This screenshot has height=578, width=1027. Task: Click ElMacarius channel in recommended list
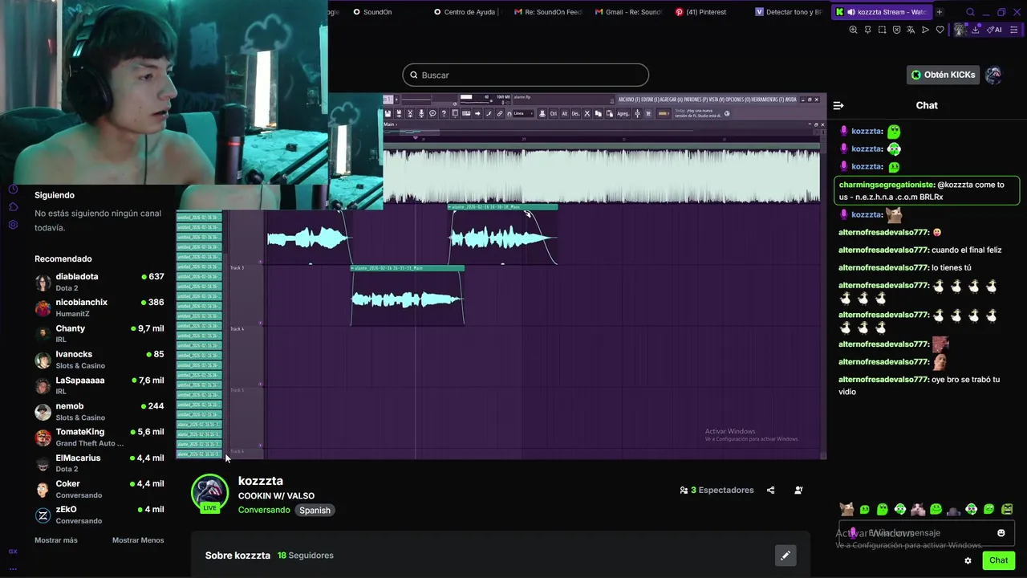click(99, 463)
